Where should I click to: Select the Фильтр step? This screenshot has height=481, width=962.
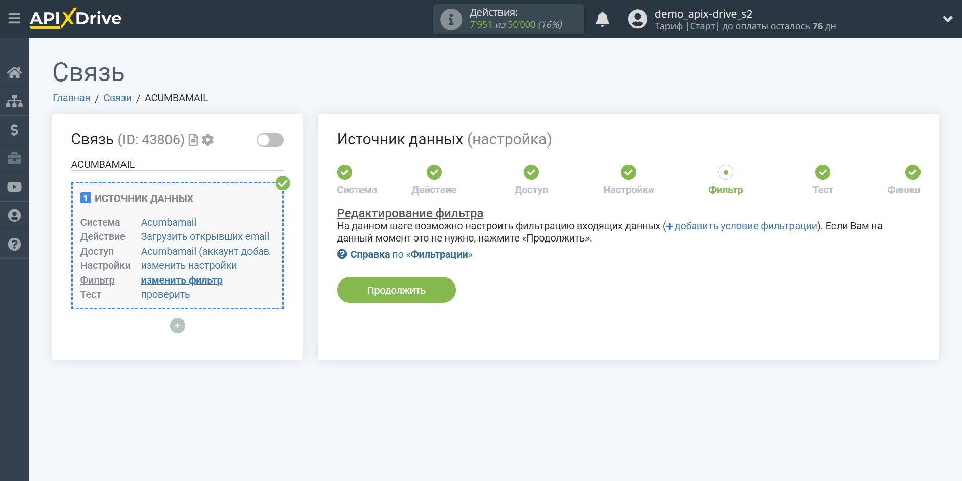[x=726, y=172]
